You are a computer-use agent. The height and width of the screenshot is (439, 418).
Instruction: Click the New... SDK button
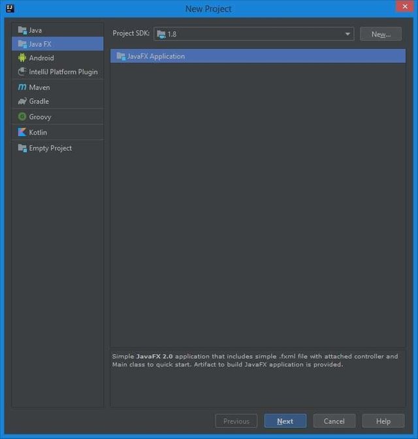coord(381,34)
